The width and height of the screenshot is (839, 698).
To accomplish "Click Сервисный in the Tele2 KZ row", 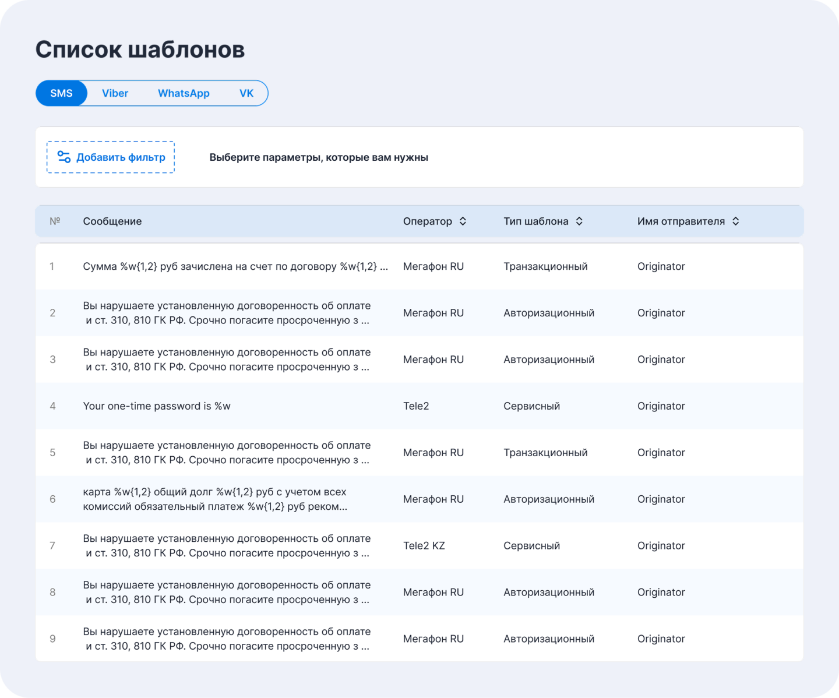I will pos(532,546).
